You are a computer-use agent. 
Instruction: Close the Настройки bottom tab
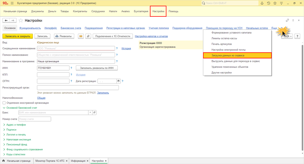tap(106, 161)
